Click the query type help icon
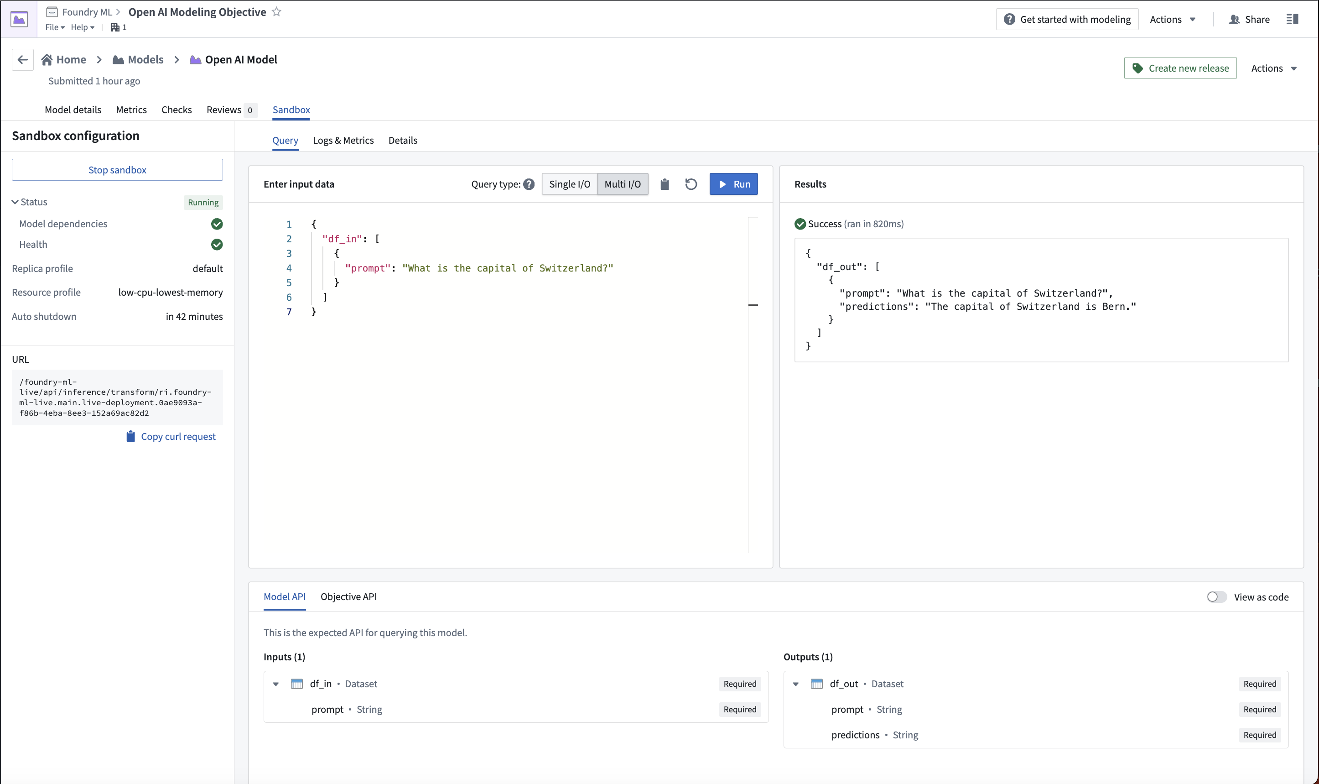 pyautogui.click(x=529, y=184)
